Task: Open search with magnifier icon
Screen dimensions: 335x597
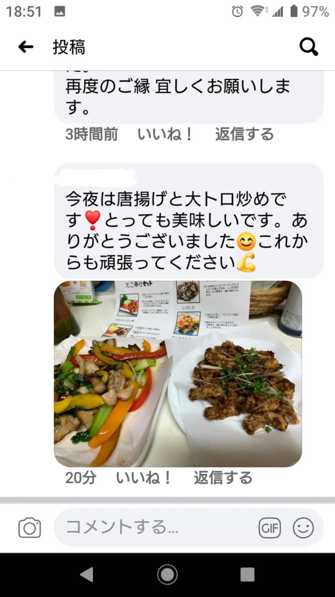Action: [x=309, y=47]
